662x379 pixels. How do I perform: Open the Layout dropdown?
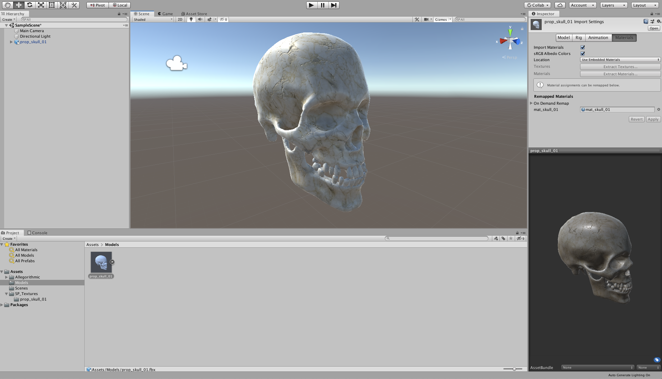tap(645, 5)
